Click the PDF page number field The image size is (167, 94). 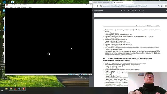[x=121, y=11]
